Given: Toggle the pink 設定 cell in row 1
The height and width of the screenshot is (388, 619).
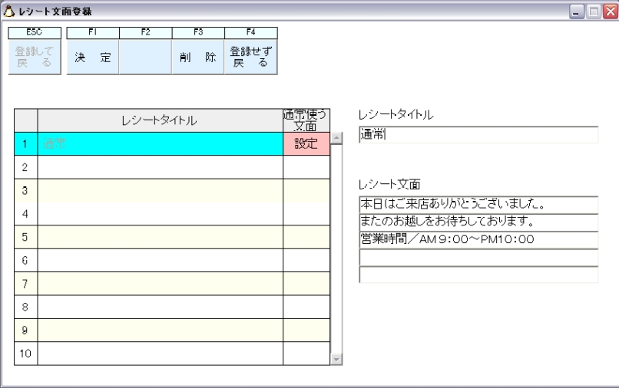Looking at the screenshot, I should pos(306,144).
